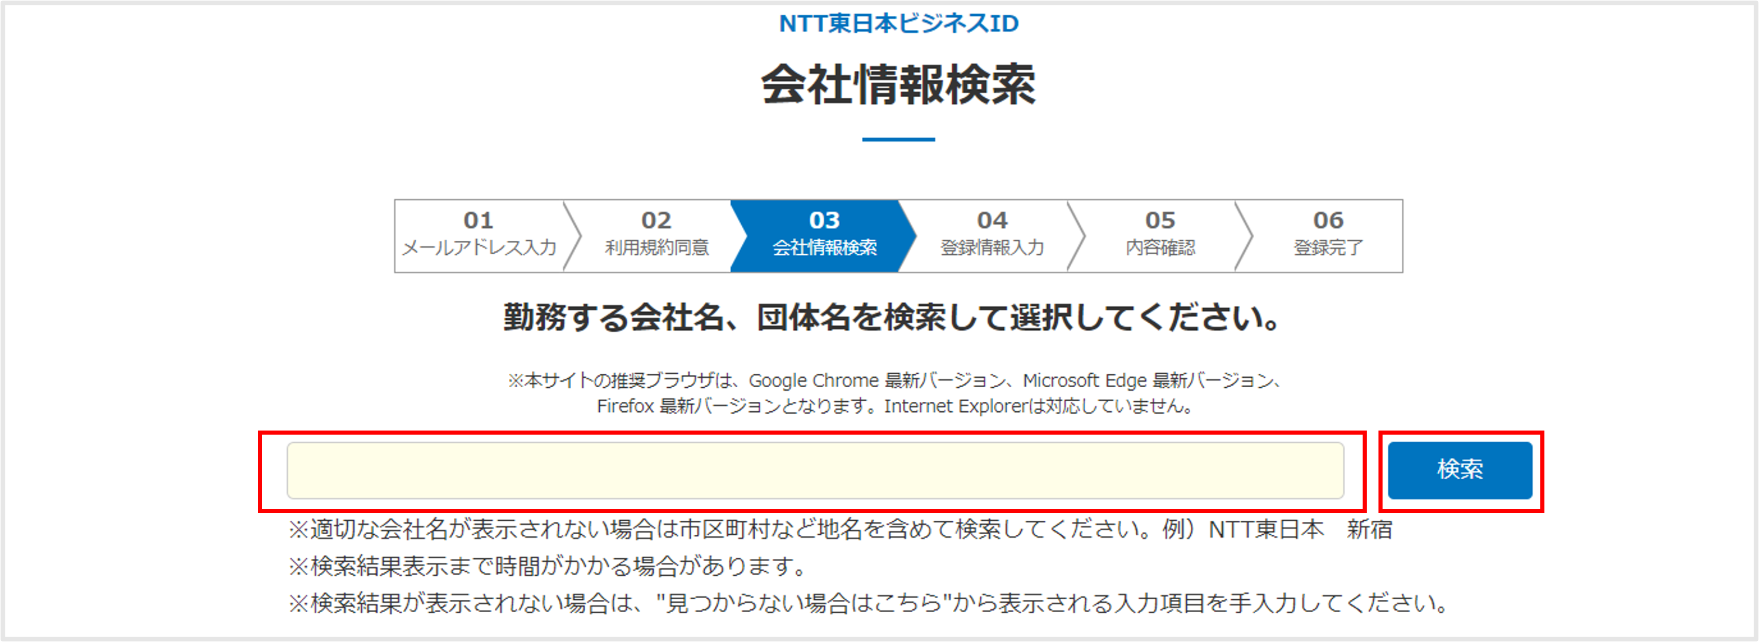This screenshot has height=642, width=1759.
Task: Click the heading 勤務する会社名、団体名を検索して選択してください
Action: tap(892, 317)
